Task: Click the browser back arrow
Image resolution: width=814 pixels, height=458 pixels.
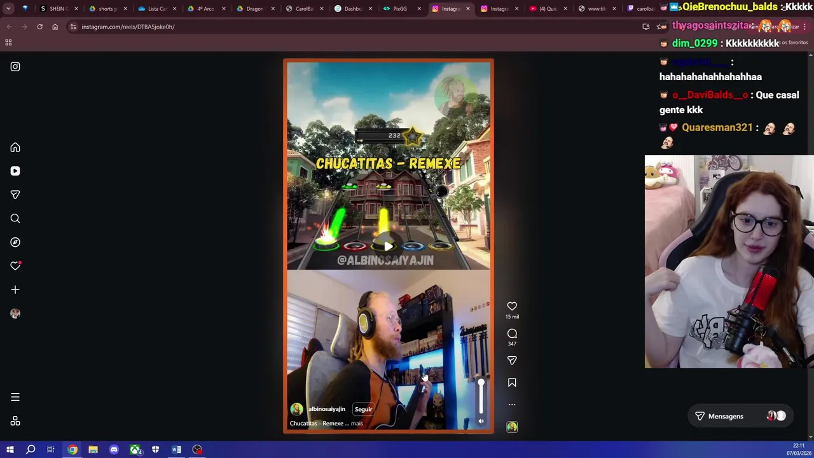Action: point(9,27)
